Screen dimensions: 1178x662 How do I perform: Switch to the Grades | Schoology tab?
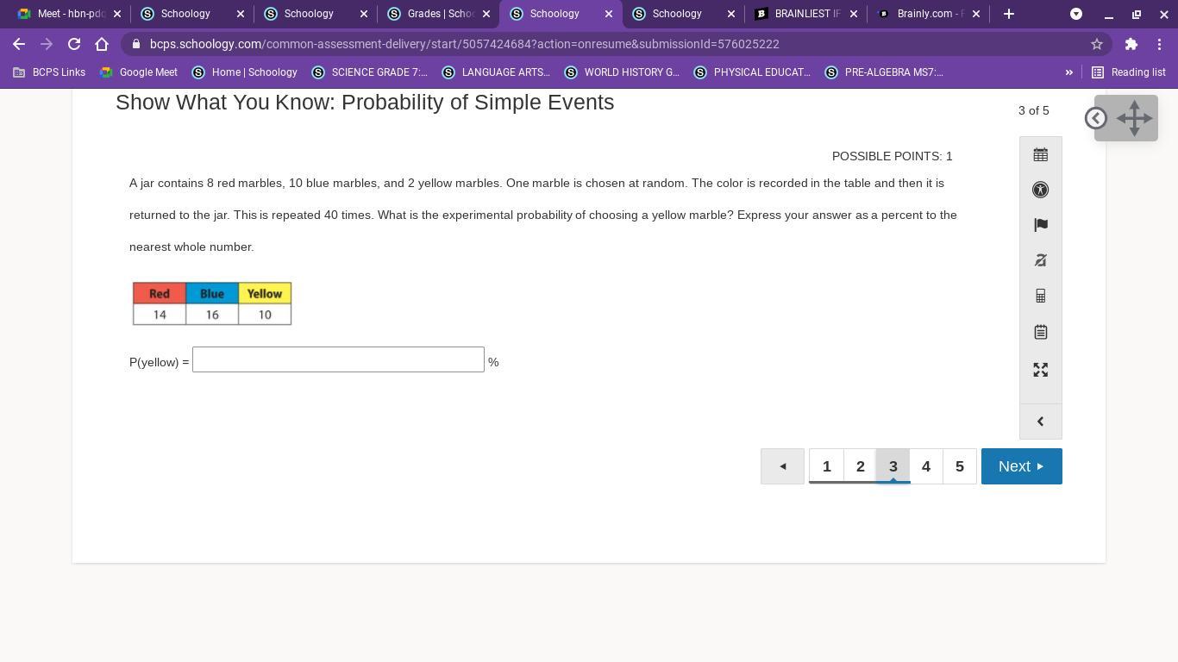point(437,14)
